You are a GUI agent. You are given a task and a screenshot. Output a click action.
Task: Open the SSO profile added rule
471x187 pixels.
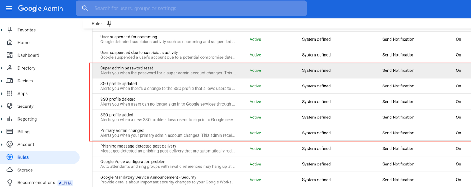[x=117, y=115]
